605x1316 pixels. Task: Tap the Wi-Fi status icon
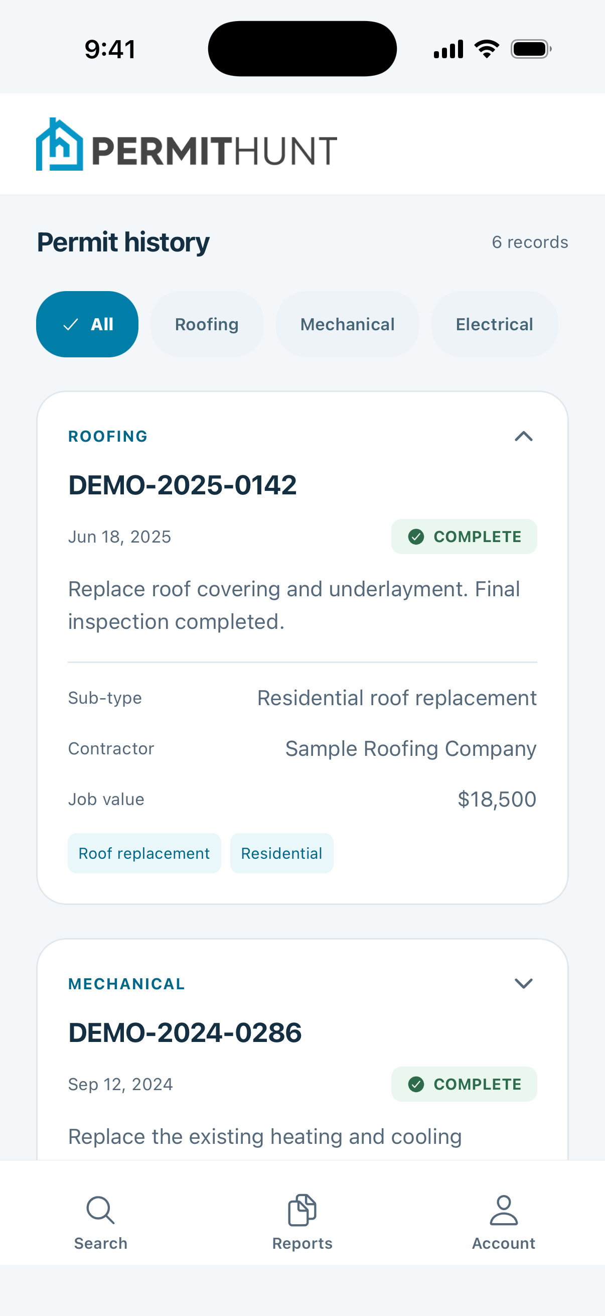[487, 49]
